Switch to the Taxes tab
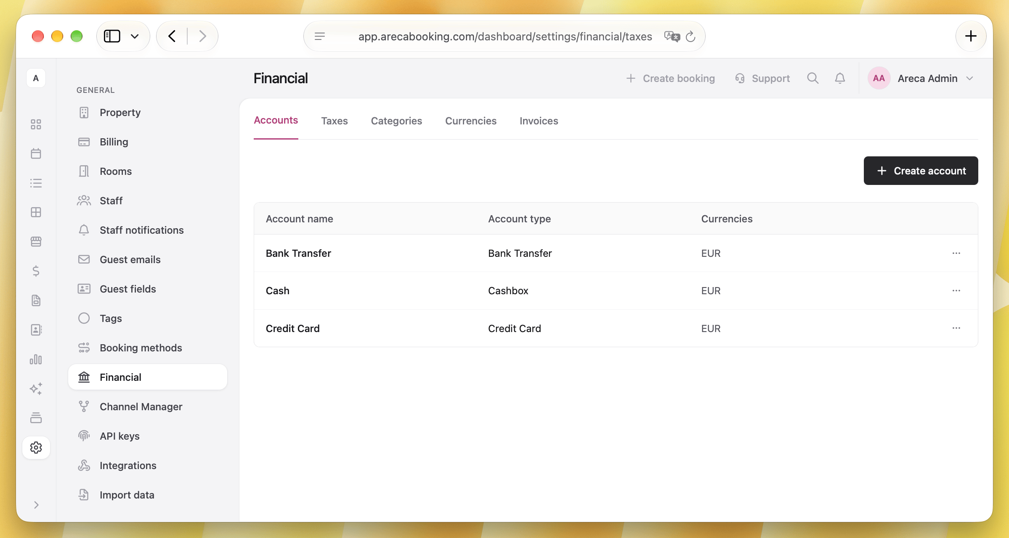 click(x=335, y=121)
